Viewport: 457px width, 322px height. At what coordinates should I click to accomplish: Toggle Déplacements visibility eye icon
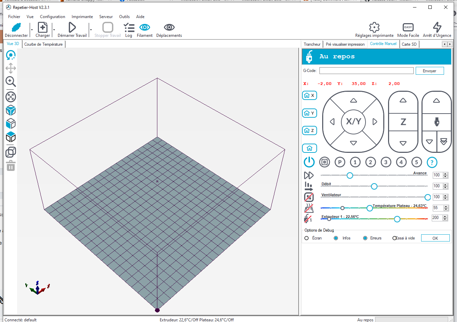pos(169,27)
